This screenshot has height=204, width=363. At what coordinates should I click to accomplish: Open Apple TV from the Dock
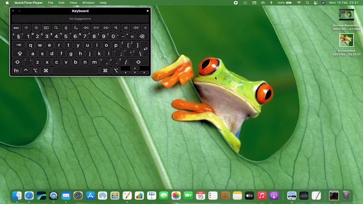250,195
